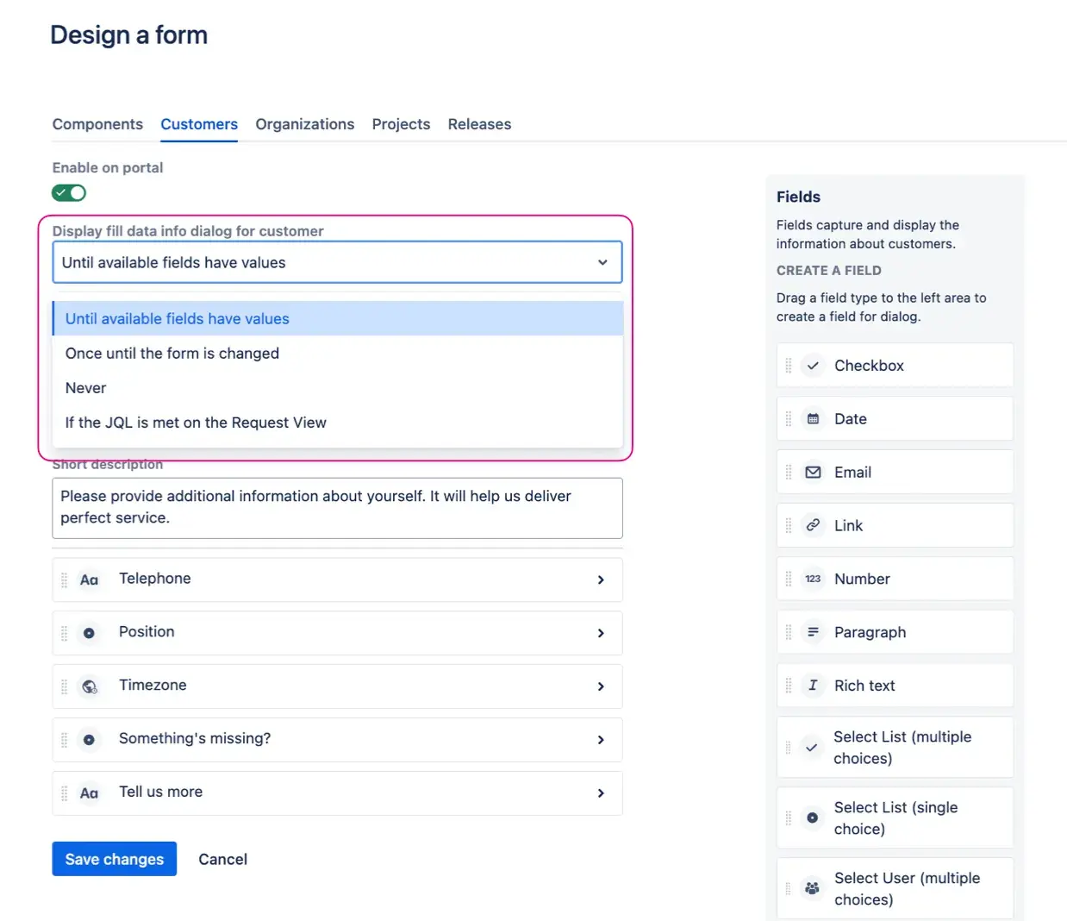Click Cancel to discard edits
This screenshot has width=1067, height=921.
[x=222, y=859]
